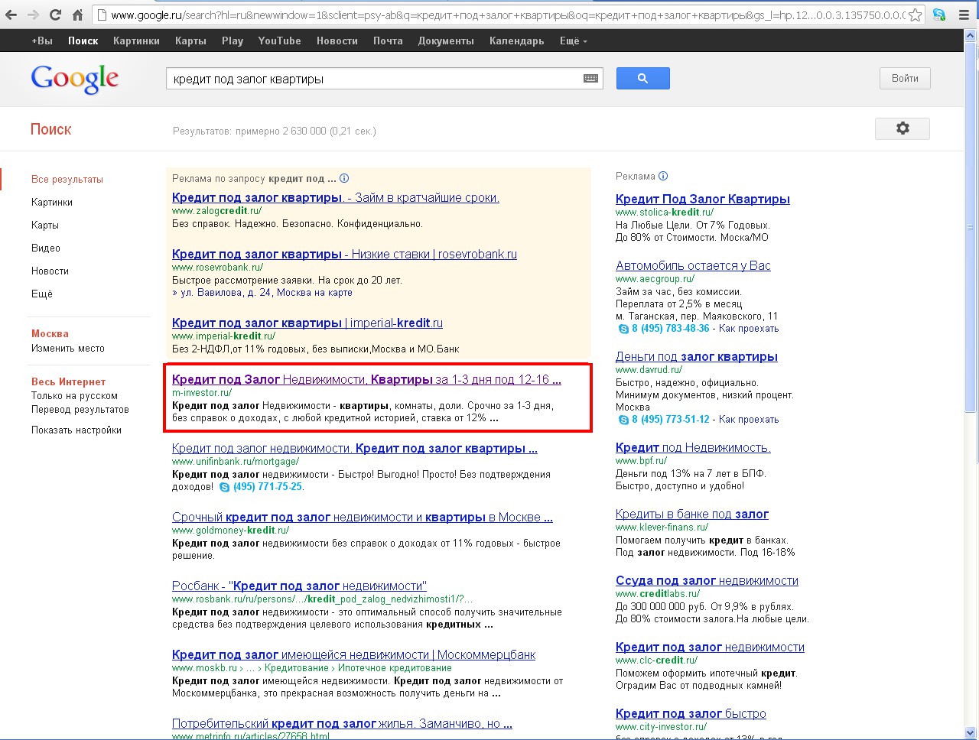Open Карты in the top black bar
979x740 pixels.
tap(190, 41)
